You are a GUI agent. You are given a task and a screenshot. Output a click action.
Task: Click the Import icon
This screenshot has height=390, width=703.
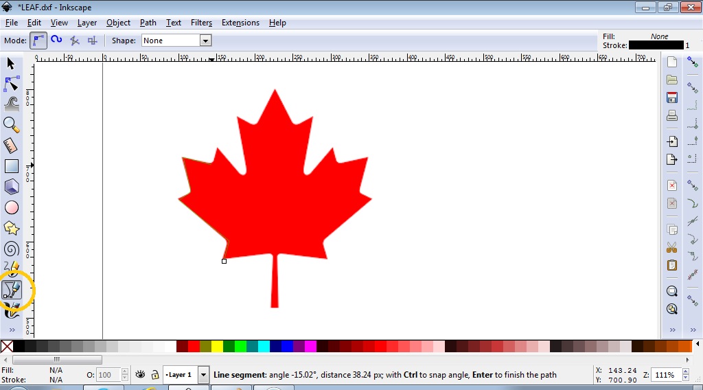point(671,141)
